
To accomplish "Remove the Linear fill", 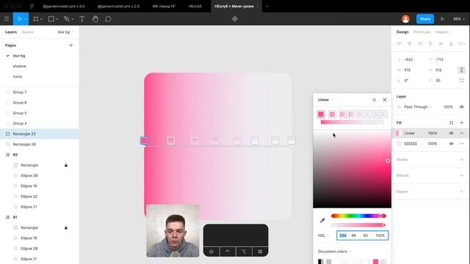I will pyautogui.click(x=462, y=133).
